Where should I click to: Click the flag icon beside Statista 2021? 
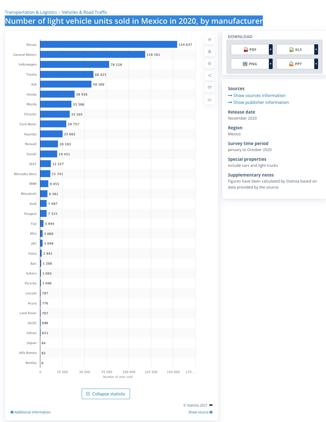point(211,405)
